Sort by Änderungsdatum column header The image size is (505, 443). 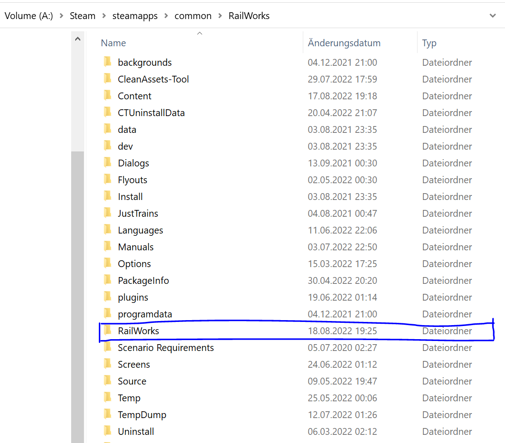(344, 43)
